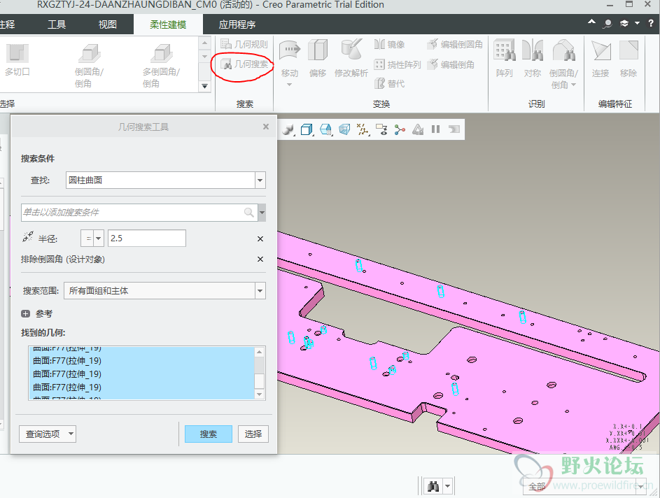
Task: Remove the radius (半径) search condition
Action: tap(260, 239)
